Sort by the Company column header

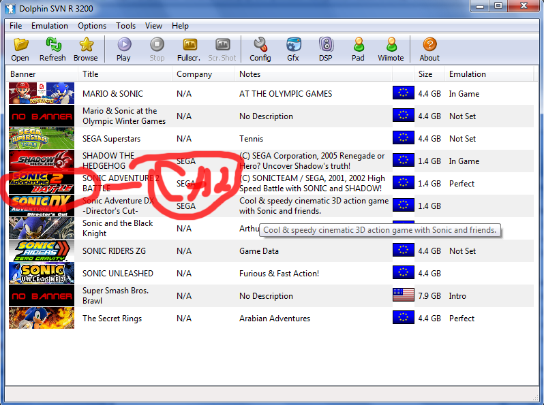point(204,74)
